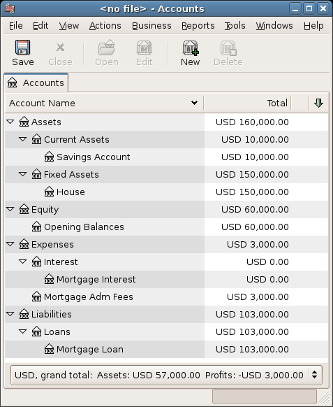Collapse the Interest sub-account branch
Screen dimensions: 333x407
23,262
